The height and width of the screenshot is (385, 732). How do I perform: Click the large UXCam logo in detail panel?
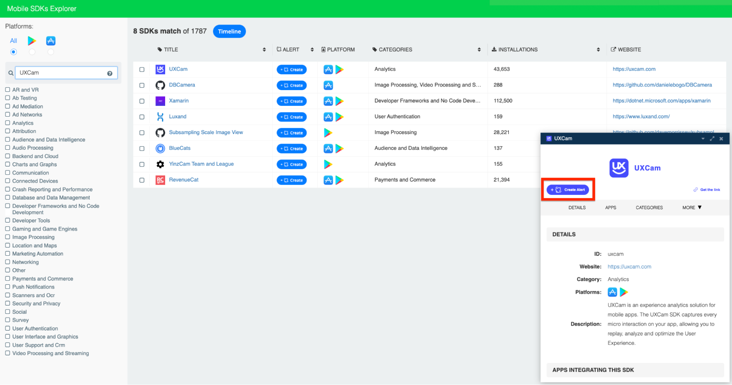tap(619, 168)
